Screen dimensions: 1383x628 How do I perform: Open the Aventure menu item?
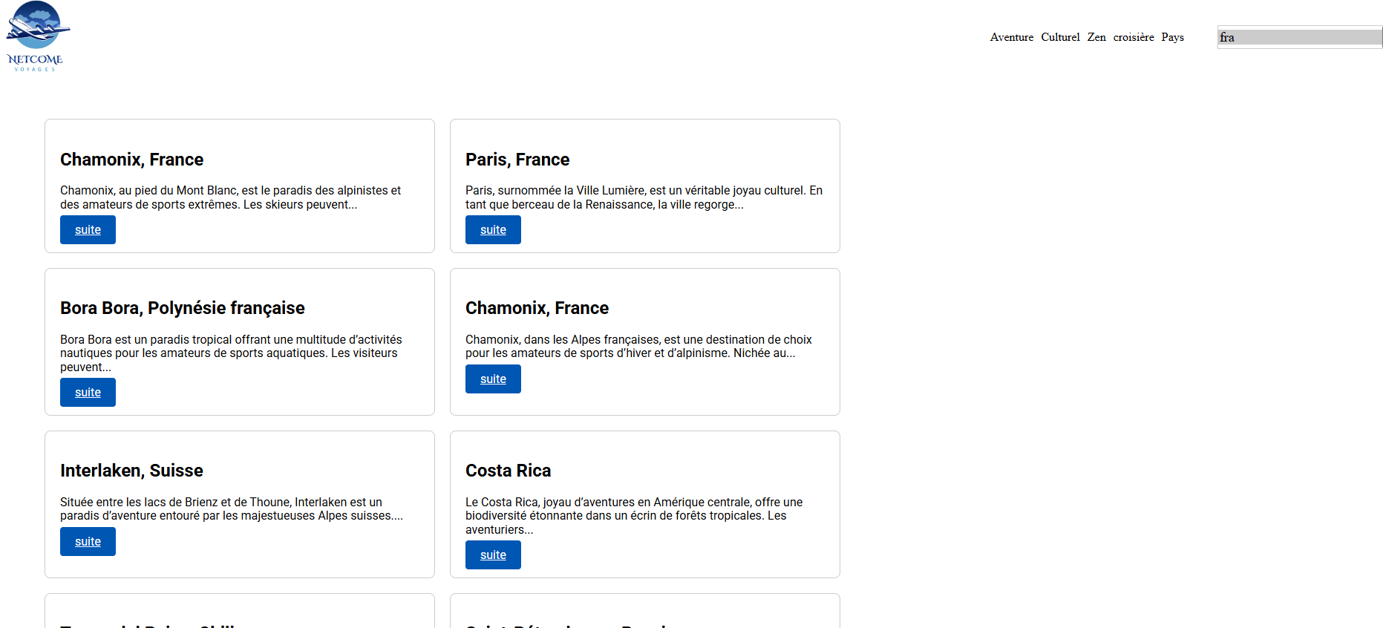pos(1011,37)
